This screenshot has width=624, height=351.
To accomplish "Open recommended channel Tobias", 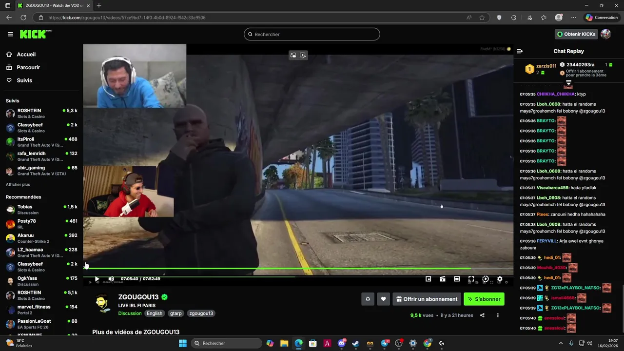I will pos(41,210).
